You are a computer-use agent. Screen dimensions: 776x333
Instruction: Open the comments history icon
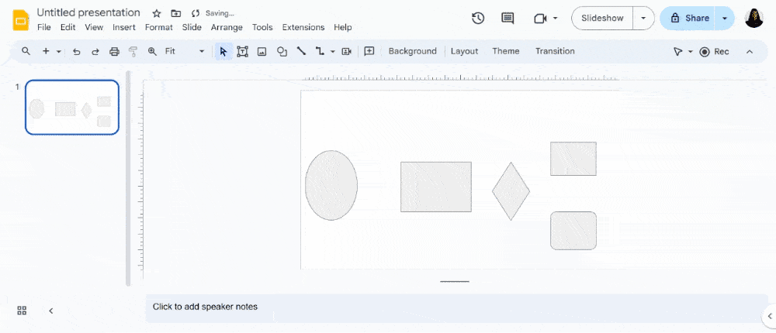[508, 19]
